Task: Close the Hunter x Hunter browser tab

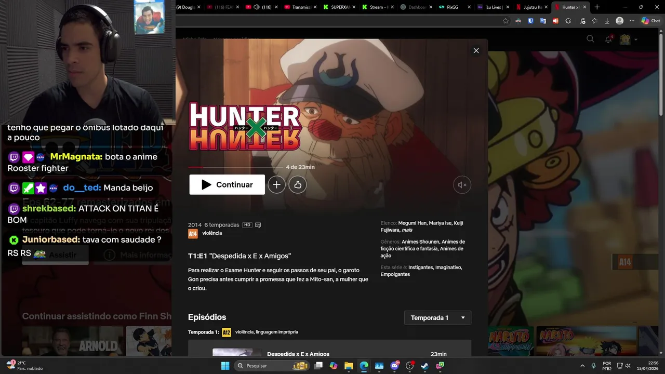Action: point(584,7)
